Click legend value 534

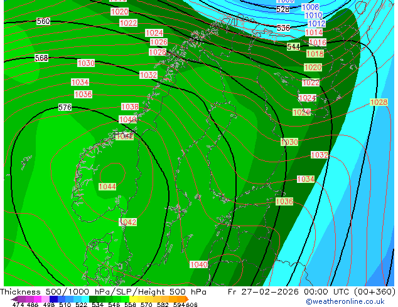[98, 304]
